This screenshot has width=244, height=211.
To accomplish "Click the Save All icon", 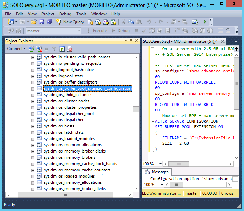I will [x=49, y=22].
